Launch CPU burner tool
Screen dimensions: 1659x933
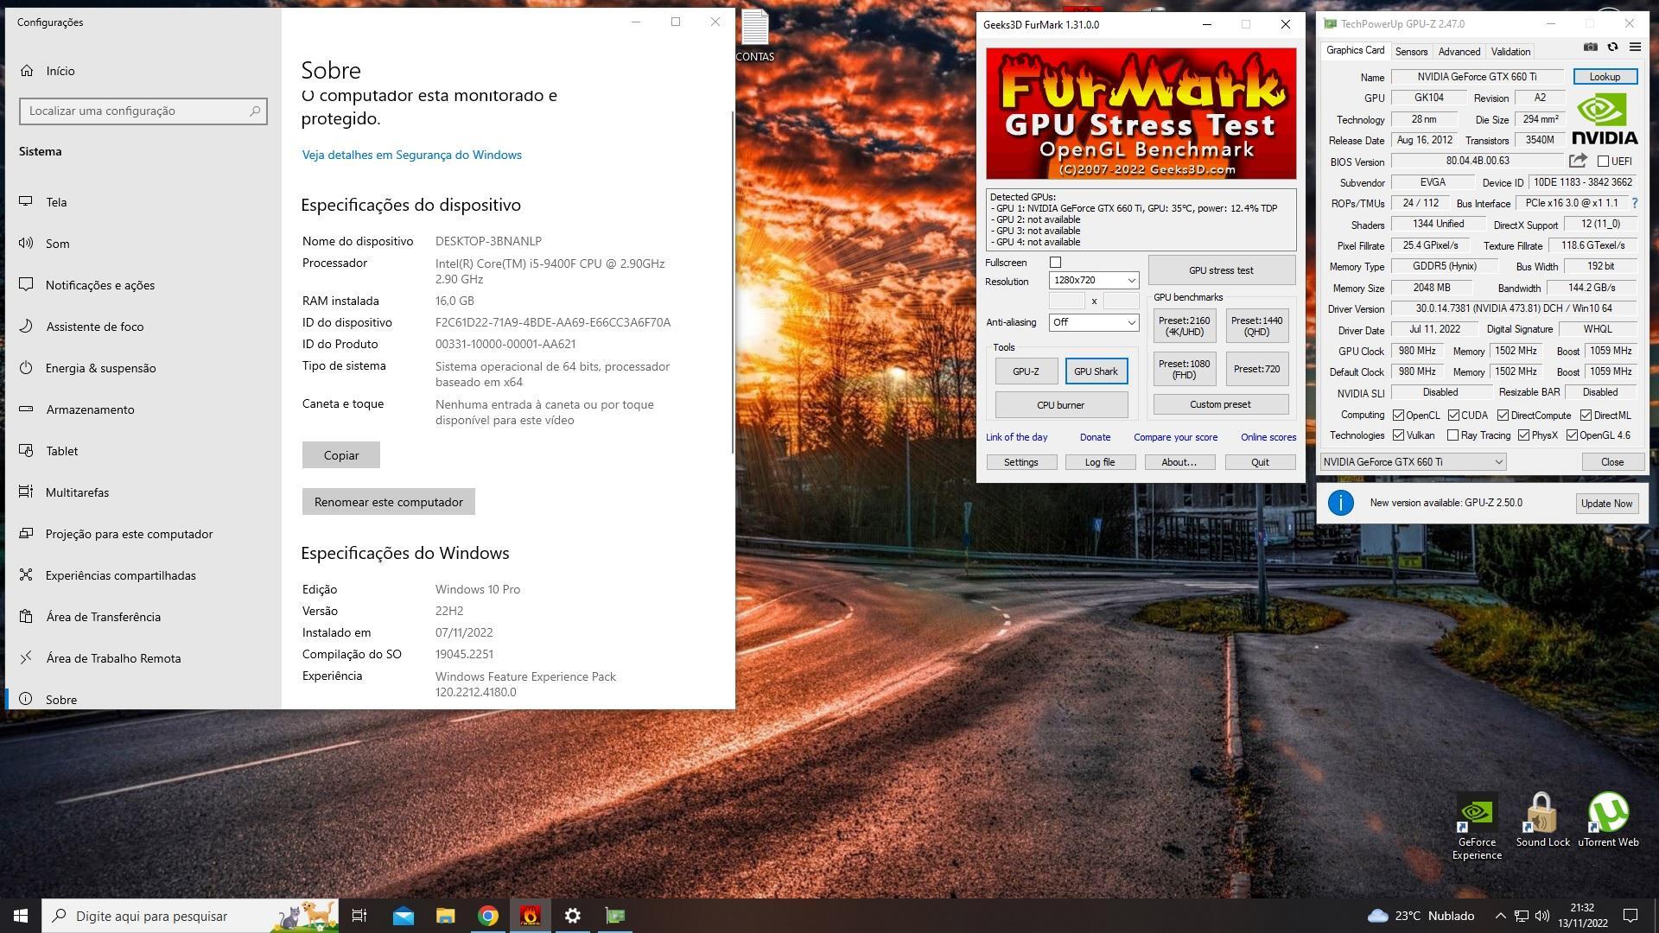[x=1061, y=405]
